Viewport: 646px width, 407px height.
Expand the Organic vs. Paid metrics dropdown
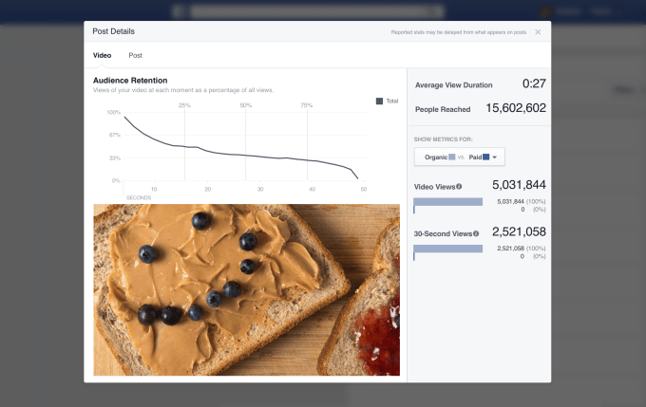coord(460,157)
